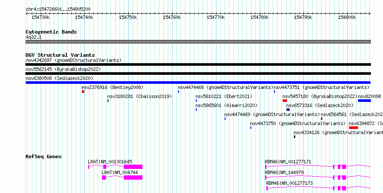The image size is (383, 193).
Task: Open the RBM46|NM_144979 transcript label
Action: click(284, 172)
